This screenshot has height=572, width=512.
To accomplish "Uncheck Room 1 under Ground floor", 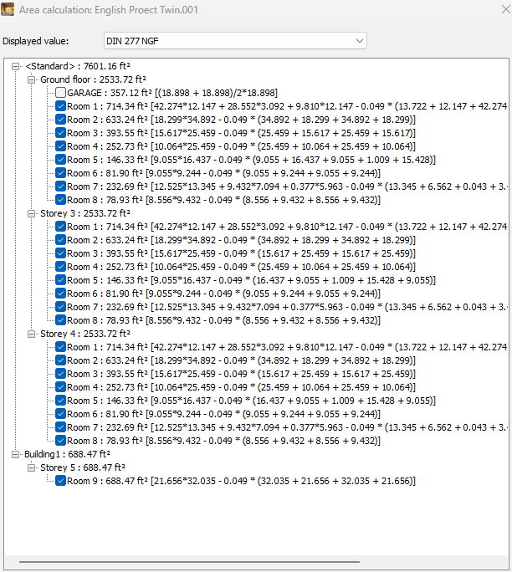I will (60, 106).
